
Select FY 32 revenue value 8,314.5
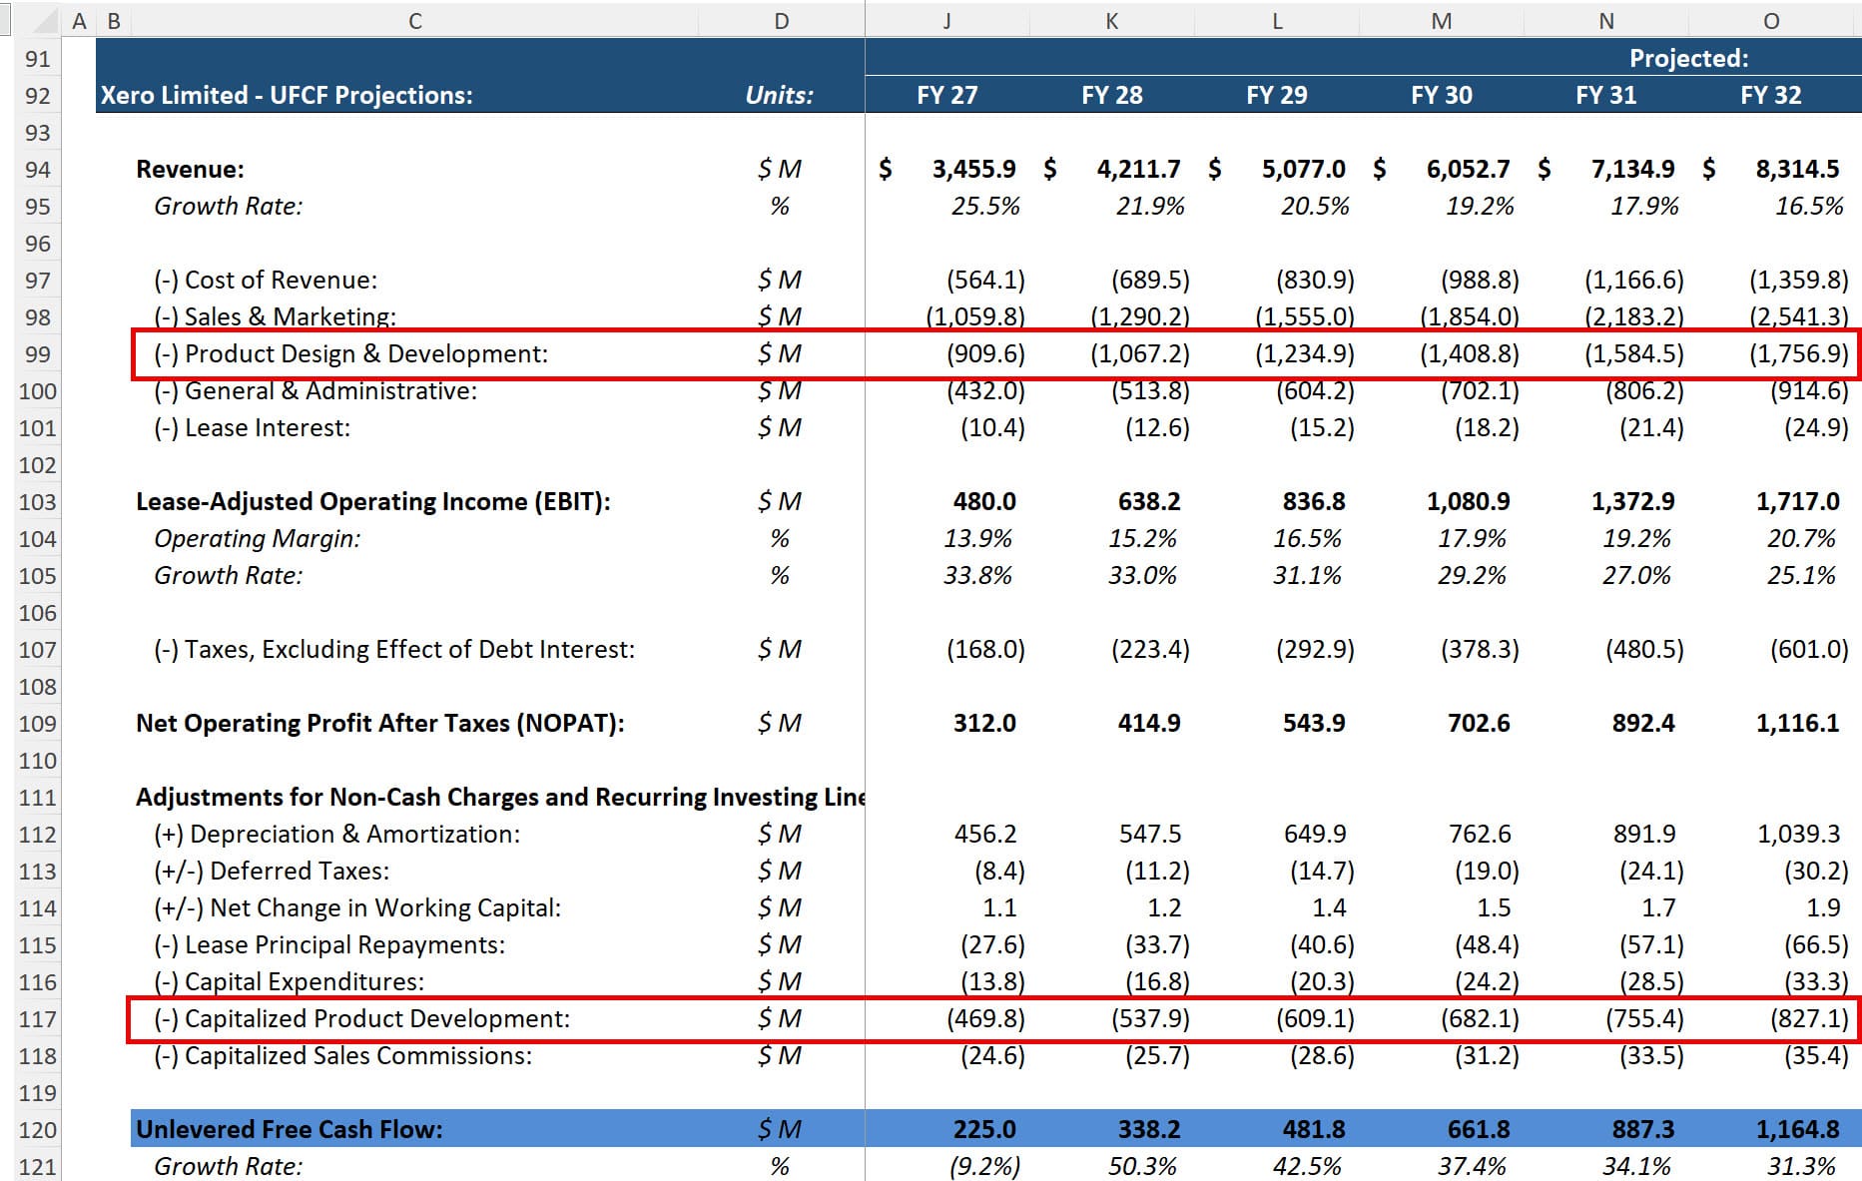click(1797, 170)
